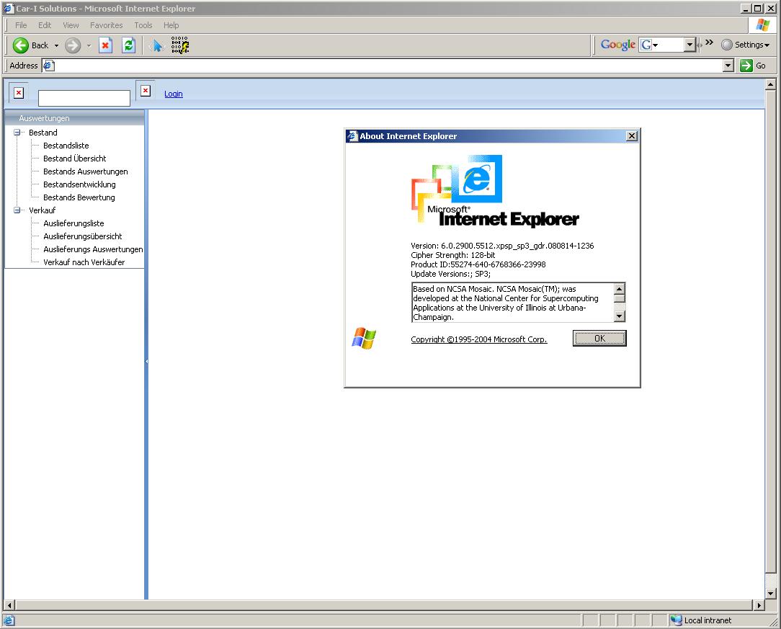Close the About Internet Explorer dialog

click(x=632, y=136)
